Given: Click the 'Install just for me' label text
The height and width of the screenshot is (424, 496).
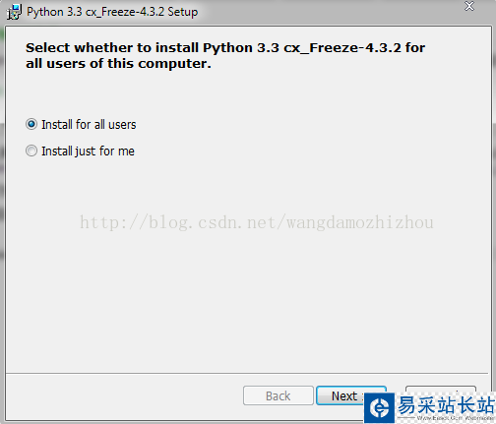Looking at the screenshot, I should (88, 151).
